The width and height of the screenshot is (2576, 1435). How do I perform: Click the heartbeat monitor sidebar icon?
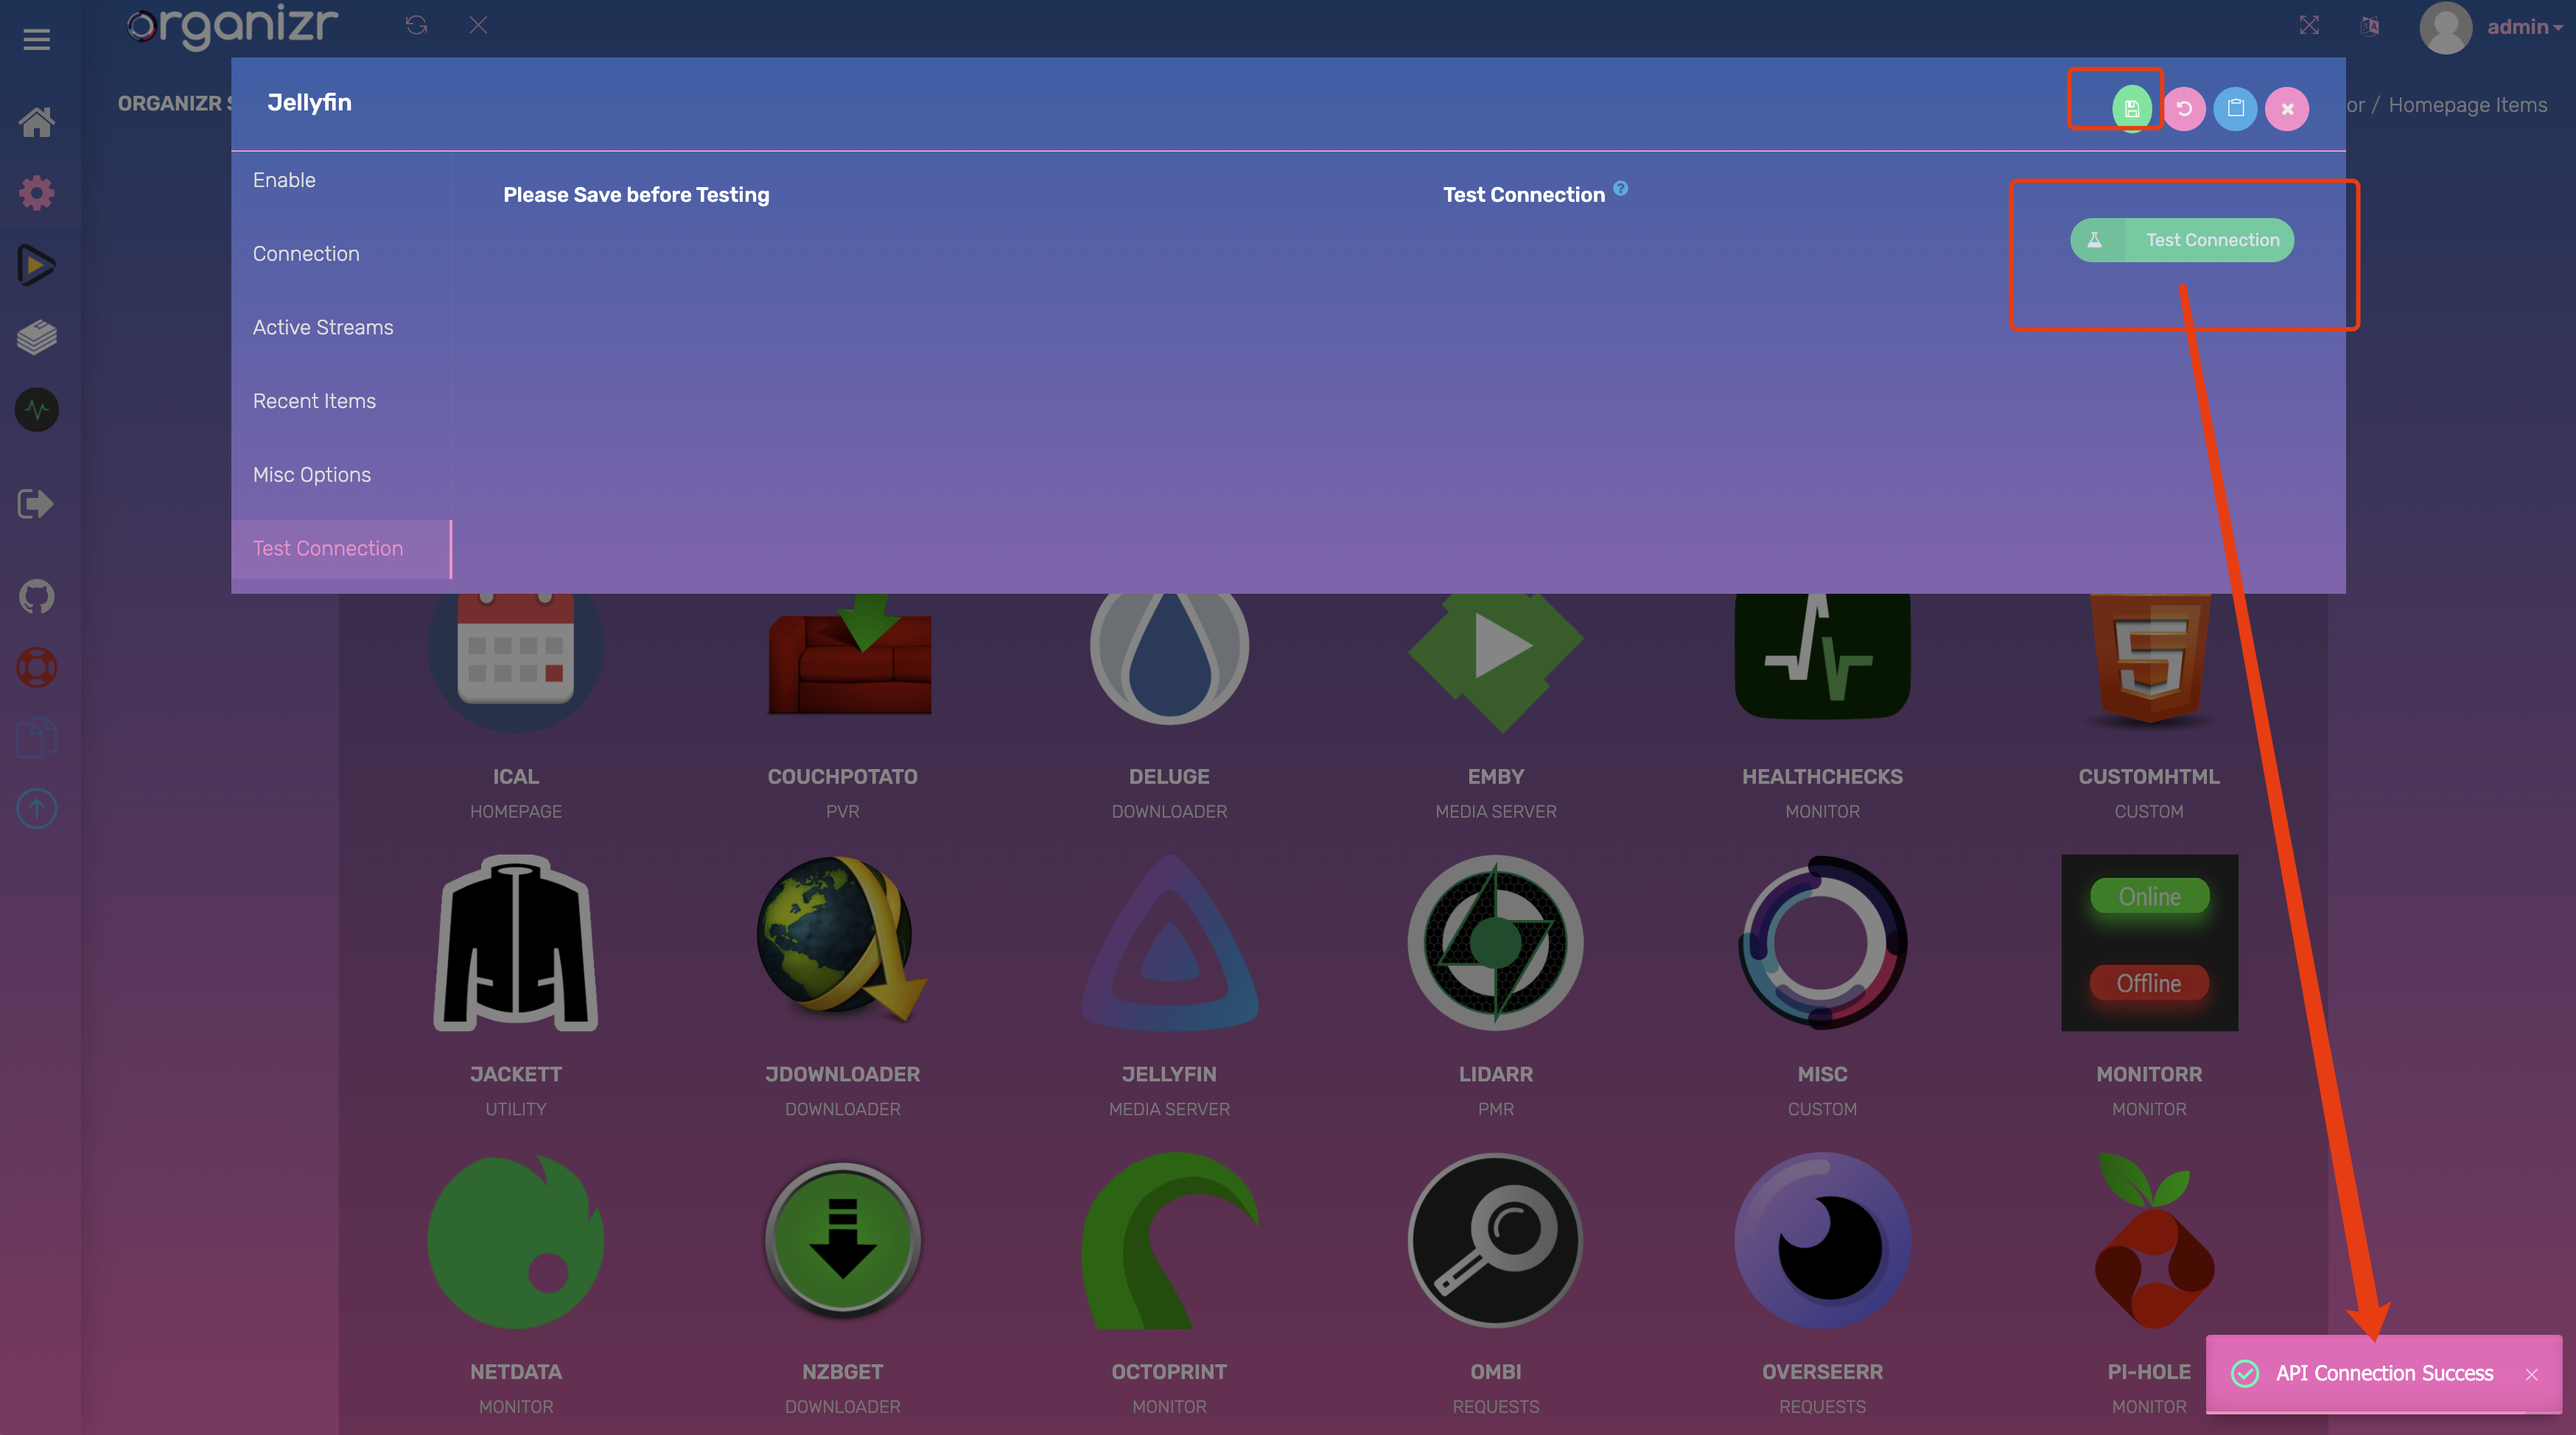37,409
